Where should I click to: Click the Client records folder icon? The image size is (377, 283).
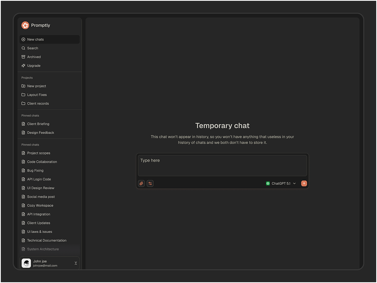pyautogui.click(x=23, y=103)
